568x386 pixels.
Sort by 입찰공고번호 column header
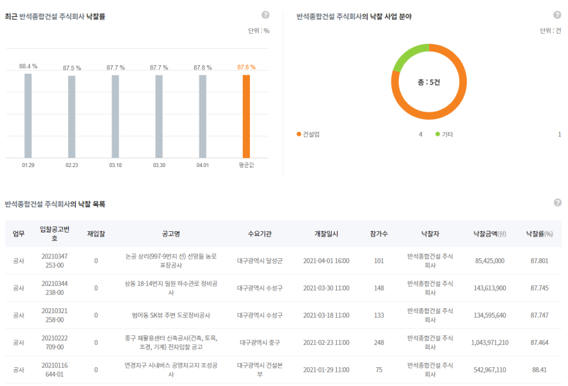tap(54, 234)
